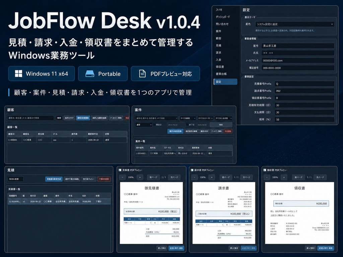
Task: Click the red 下書きを削除 button
Action: click(104, 179)
